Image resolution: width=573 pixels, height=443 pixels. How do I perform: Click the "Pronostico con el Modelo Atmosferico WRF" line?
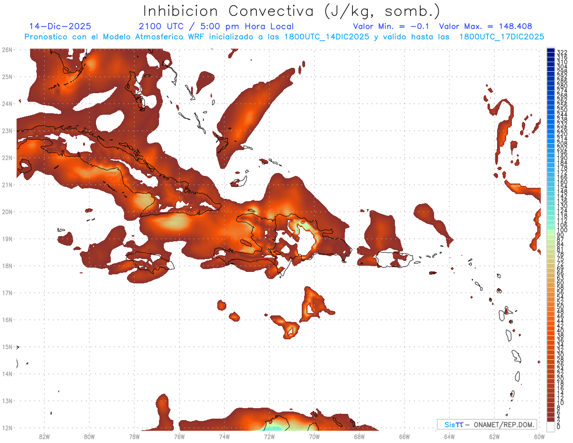point(284,37)
